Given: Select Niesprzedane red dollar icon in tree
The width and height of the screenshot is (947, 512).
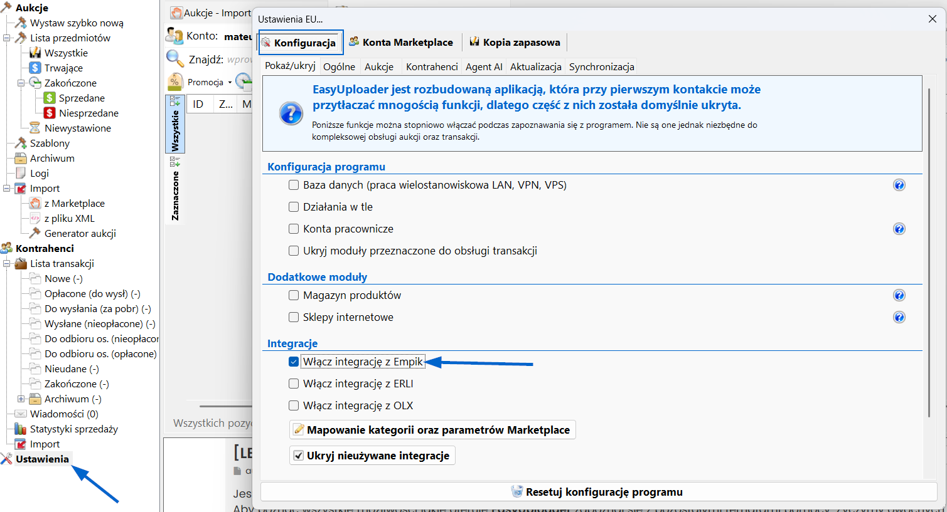Looking at the screenshot, I should pos(50,113).
